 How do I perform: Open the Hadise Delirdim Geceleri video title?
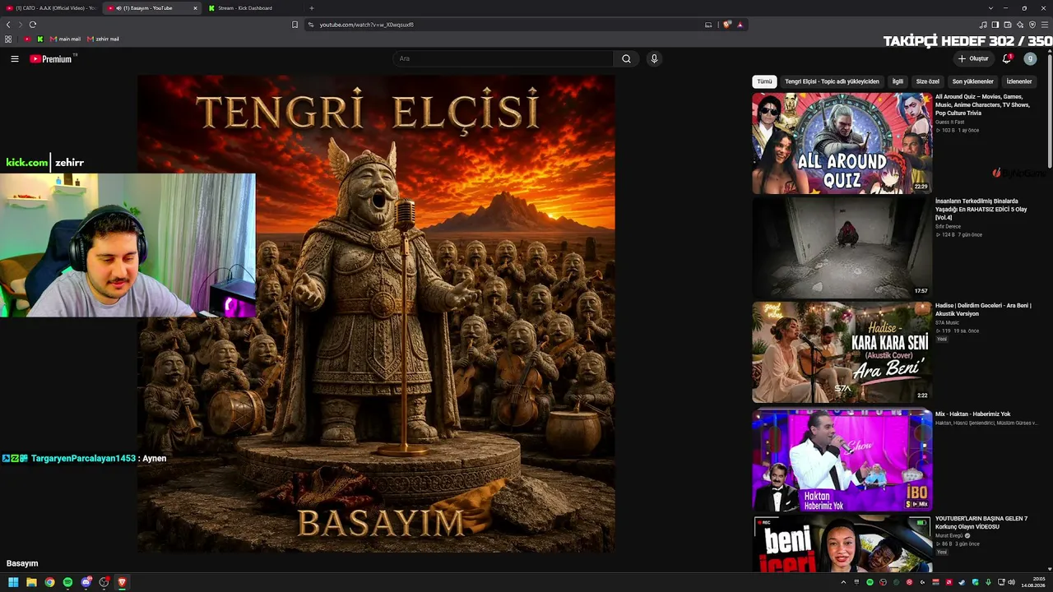click(x=983, y=309)
